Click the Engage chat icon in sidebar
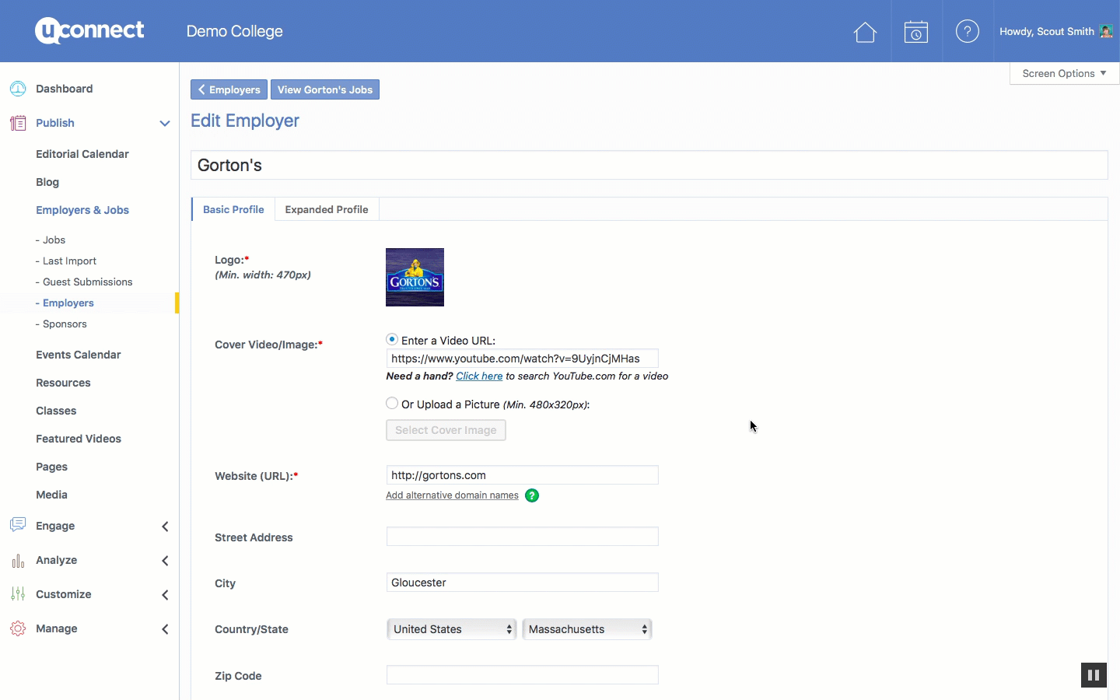 click(18, 525)
